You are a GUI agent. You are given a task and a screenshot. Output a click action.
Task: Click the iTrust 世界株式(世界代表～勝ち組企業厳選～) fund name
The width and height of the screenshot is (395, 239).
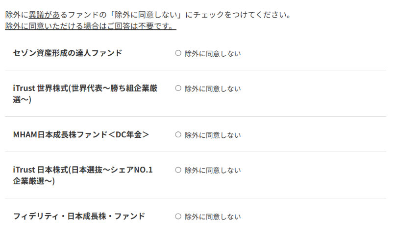85,94
